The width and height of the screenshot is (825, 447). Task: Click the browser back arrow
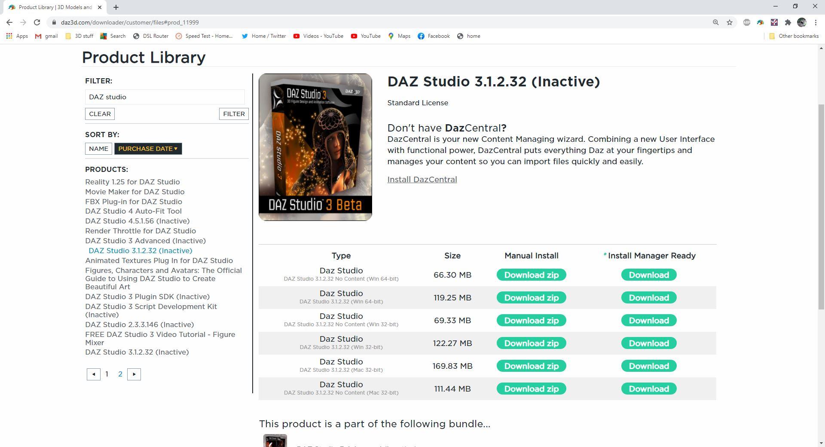(9, 22)
